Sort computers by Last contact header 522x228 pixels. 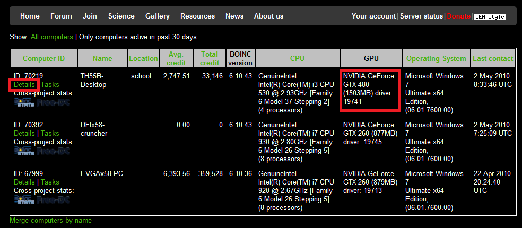pos(493,58)
